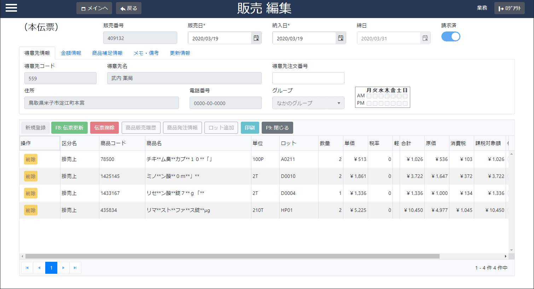Open calendar picker for 納入日
The width and height of the screenshot is (534, 289).
pyautogui.click(x=341, y=38)
